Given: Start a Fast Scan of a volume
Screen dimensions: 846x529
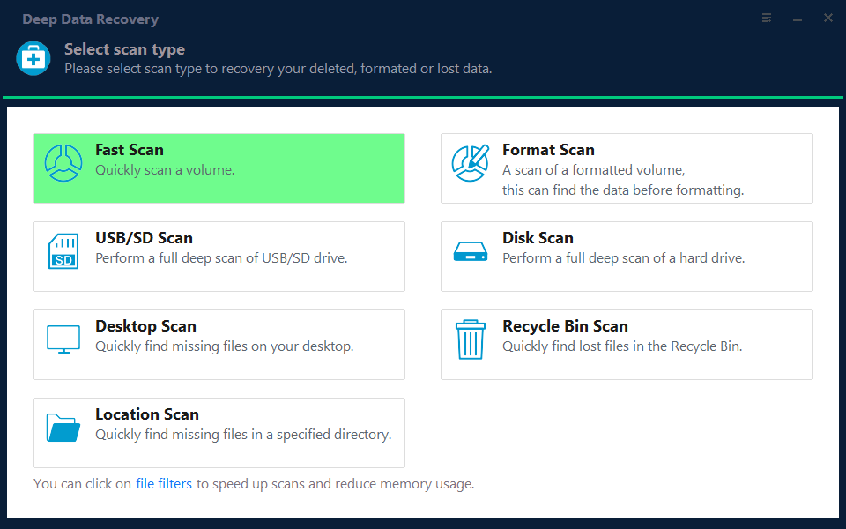Looking at the screenshot, I should coord(219,168).
